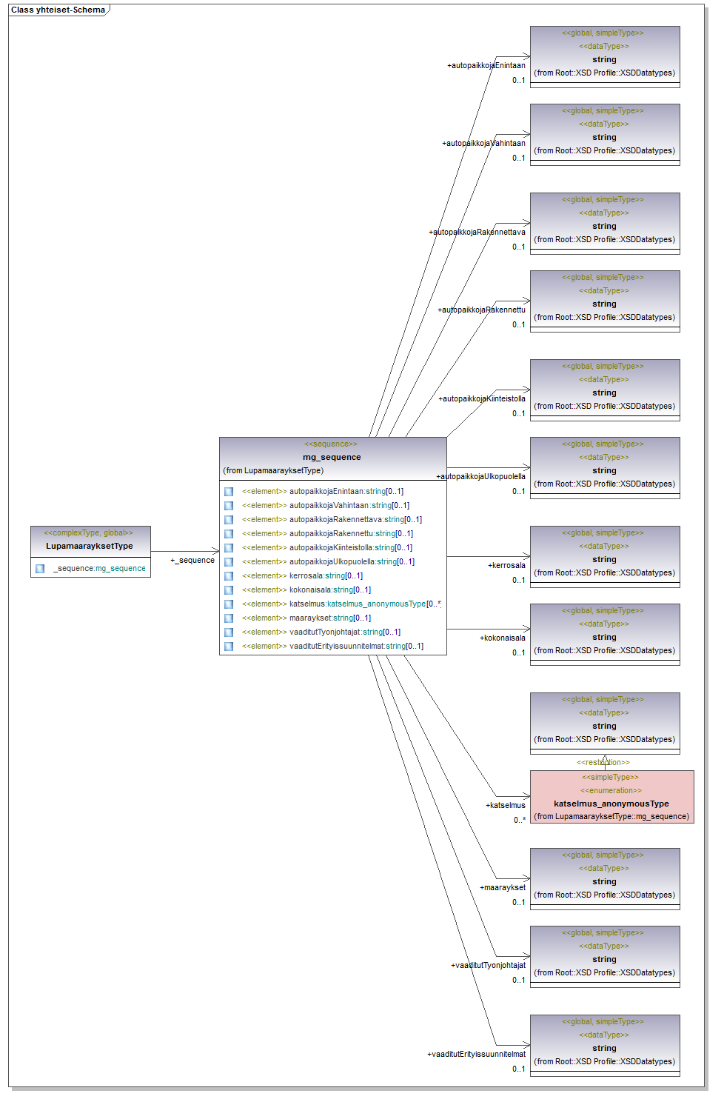724x1102 pixels.
Task: Select the attribute icon next to kokonaisala
Action: [229, 590]
